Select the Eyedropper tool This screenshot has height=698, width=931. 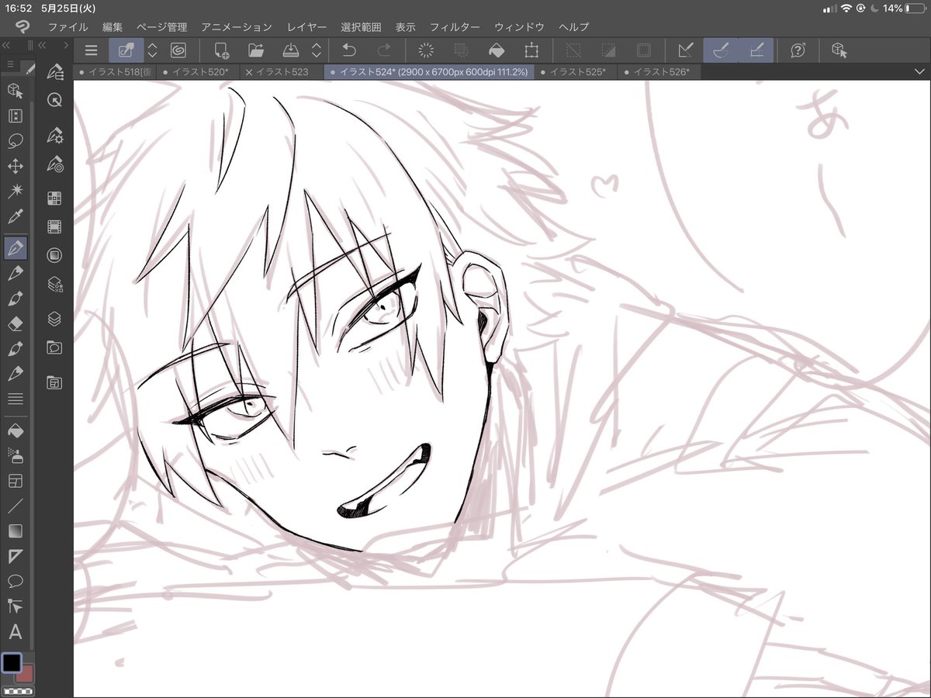pyautogui.click(x=15, y=218)
